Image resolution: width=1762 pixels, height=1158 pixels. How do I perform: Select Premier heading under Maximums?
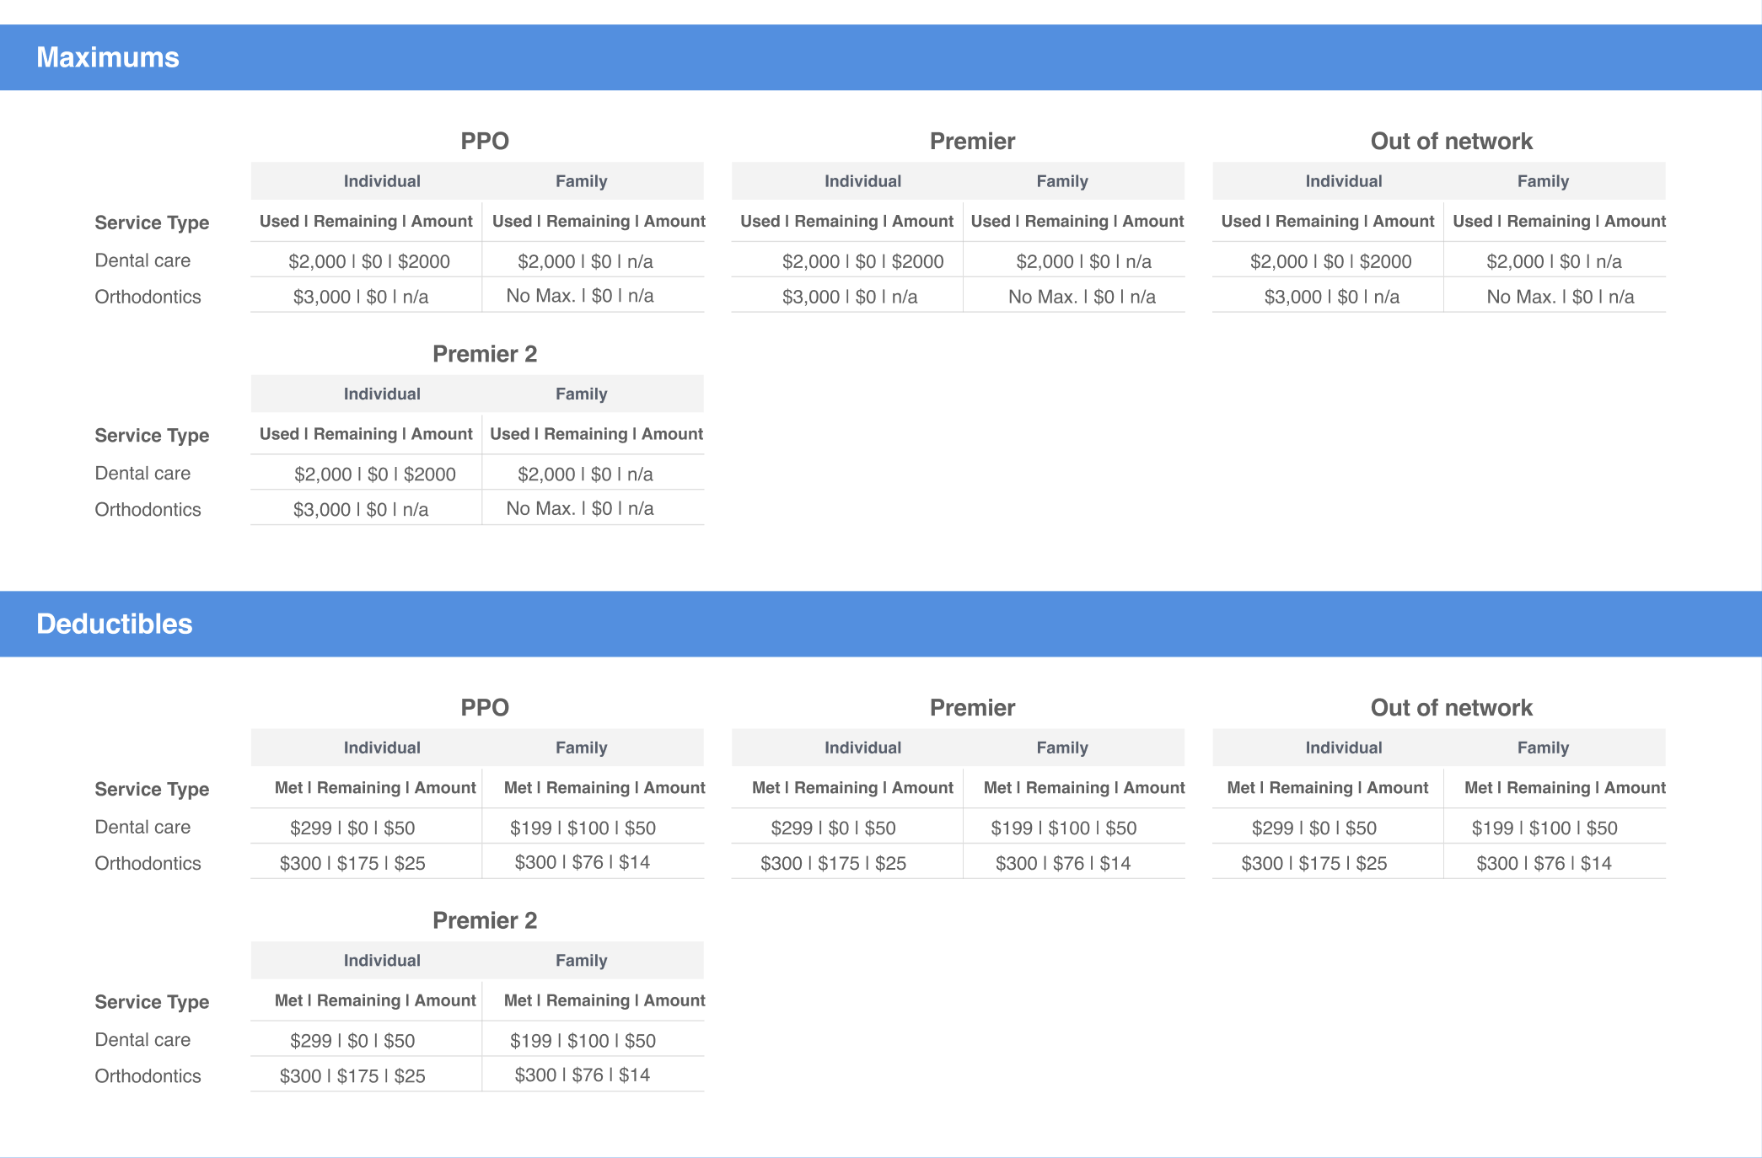972,141
